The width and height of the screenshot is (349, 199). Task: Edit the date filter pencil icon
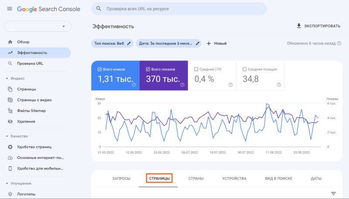198,43
